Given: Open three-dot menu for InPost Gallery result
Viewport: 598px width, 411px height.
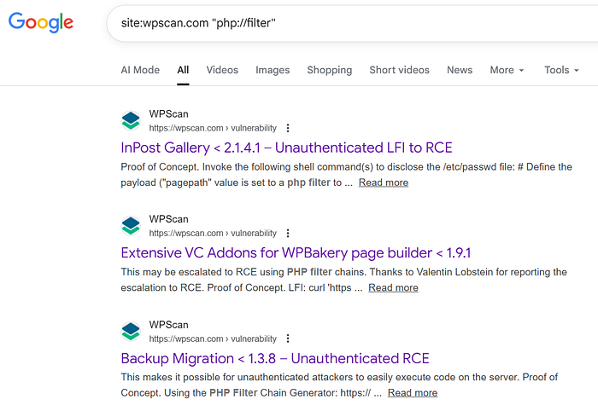Looking at the screenshot, I should pos(288,128).
